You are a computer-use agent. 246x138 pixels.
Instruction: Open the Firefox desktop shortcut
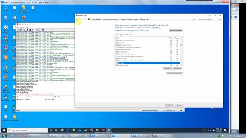[23, 18]
